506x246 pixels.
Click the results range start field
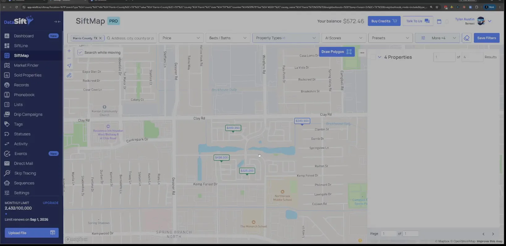444,57
